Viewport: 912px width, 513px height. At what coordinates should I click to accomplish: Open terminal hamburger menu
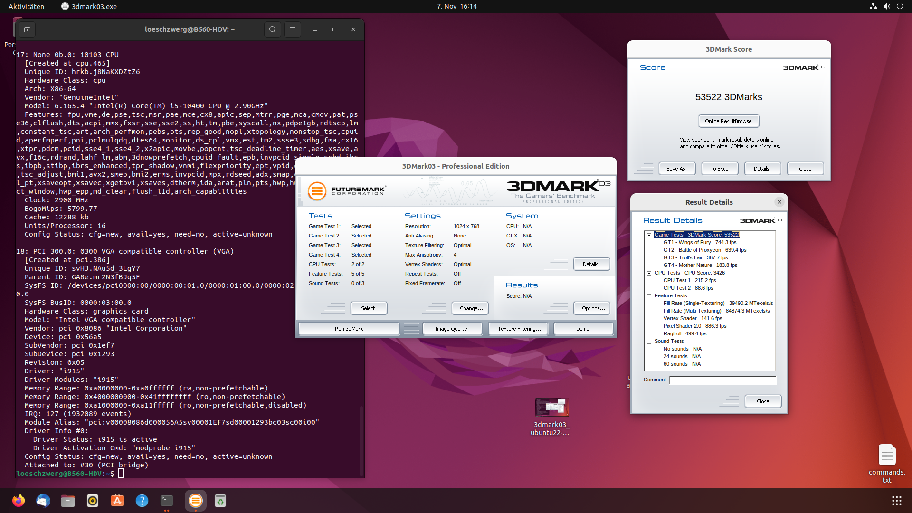[x=293, y=29]
